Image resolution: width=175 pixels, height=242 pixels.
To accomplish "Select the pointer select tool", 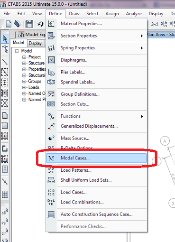I will [x=5, y=39].
